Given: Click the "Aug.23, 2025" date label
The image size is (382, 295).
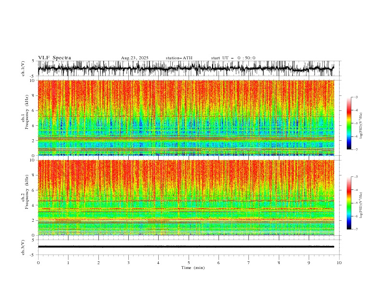Looking at the screenshot, I should click(x=135, y=58).
